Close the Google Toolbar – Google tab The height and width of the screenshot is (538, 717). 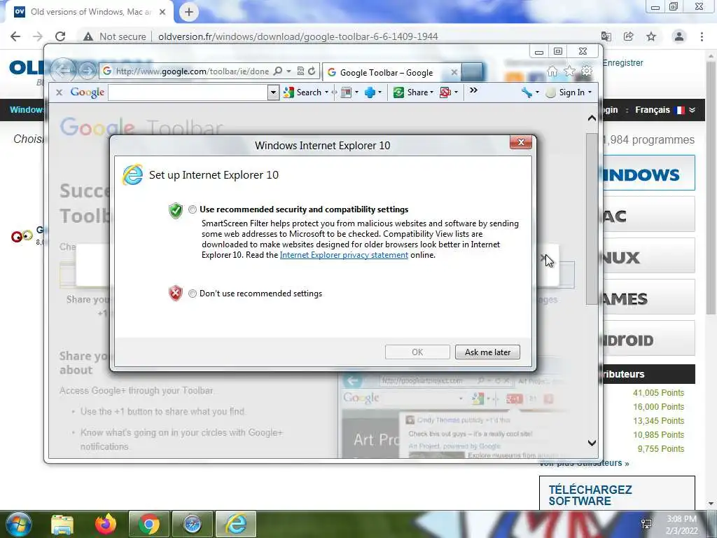pyautogui.click(x=454, y=72)
